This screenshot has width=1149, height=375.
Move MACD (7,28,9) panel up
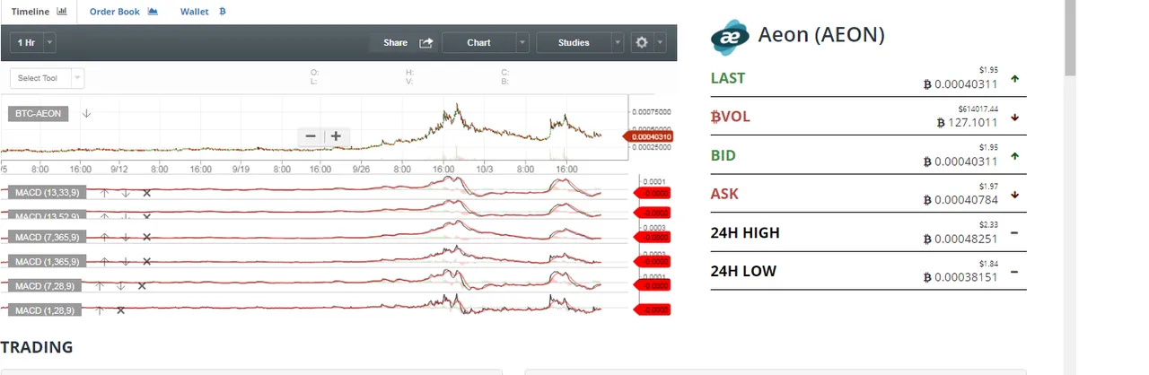(x=99, y=285)
